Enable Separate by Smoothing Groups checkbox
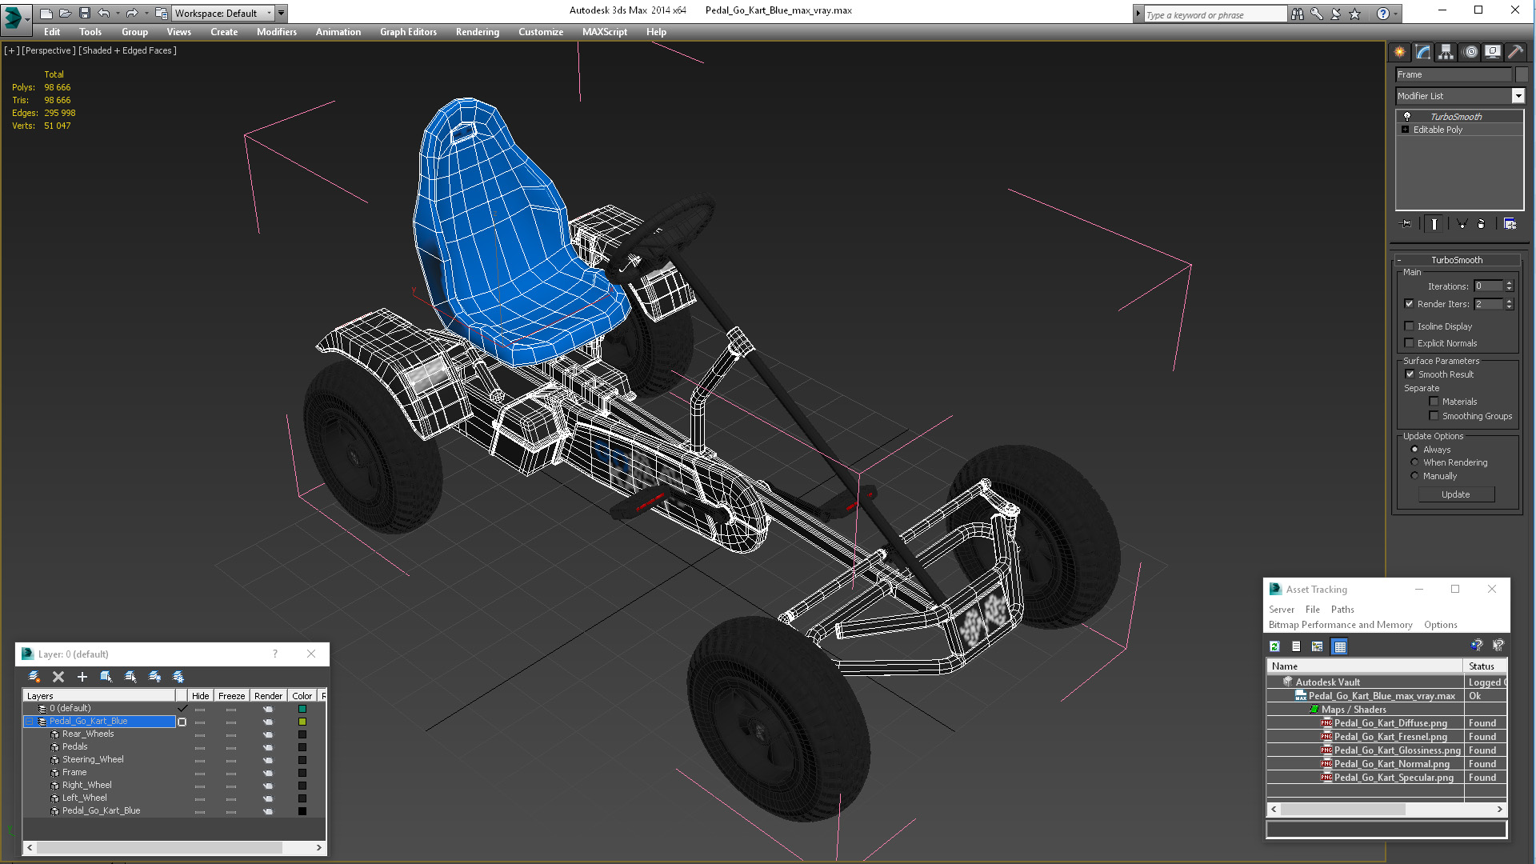This screenshot has height=864, width=1536. coord(1434,416)
